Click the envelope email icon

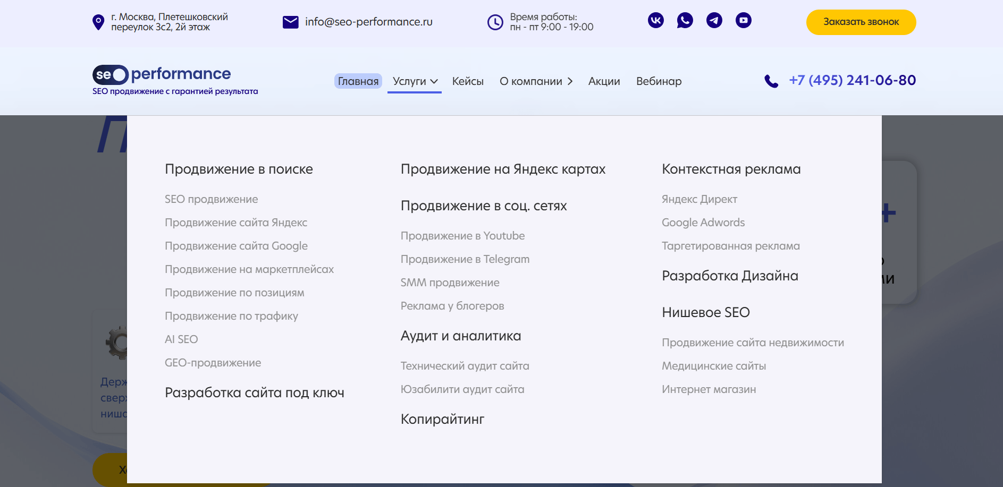click(x=290, y=22)
